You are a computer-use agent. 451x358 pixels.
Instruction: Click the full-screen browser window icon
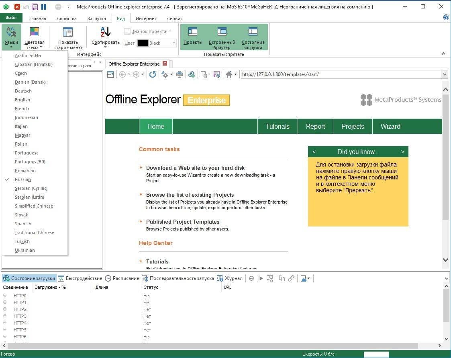(110, 74)
